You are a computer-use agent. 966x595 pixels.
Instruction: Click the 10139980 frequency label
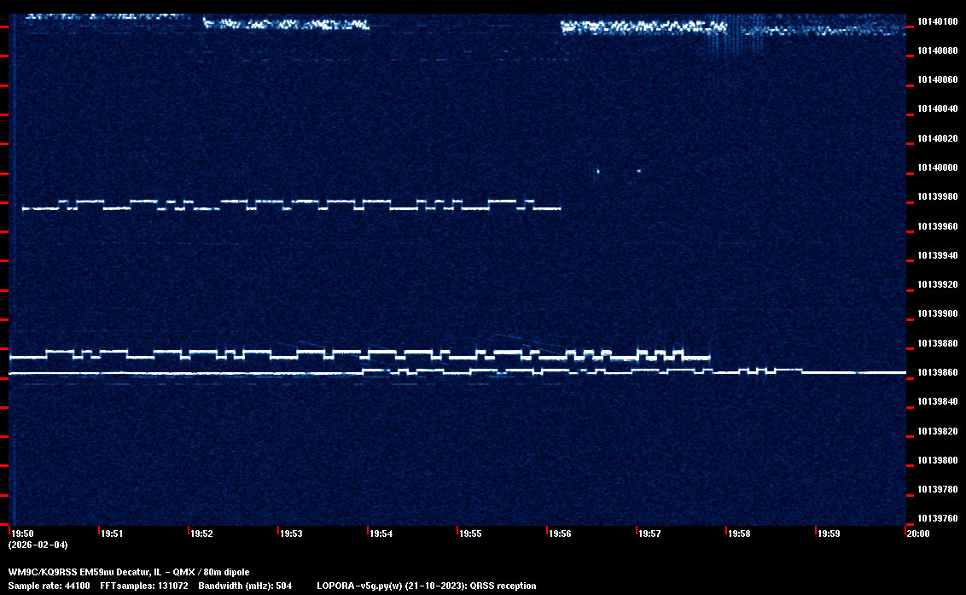point(936,197)
